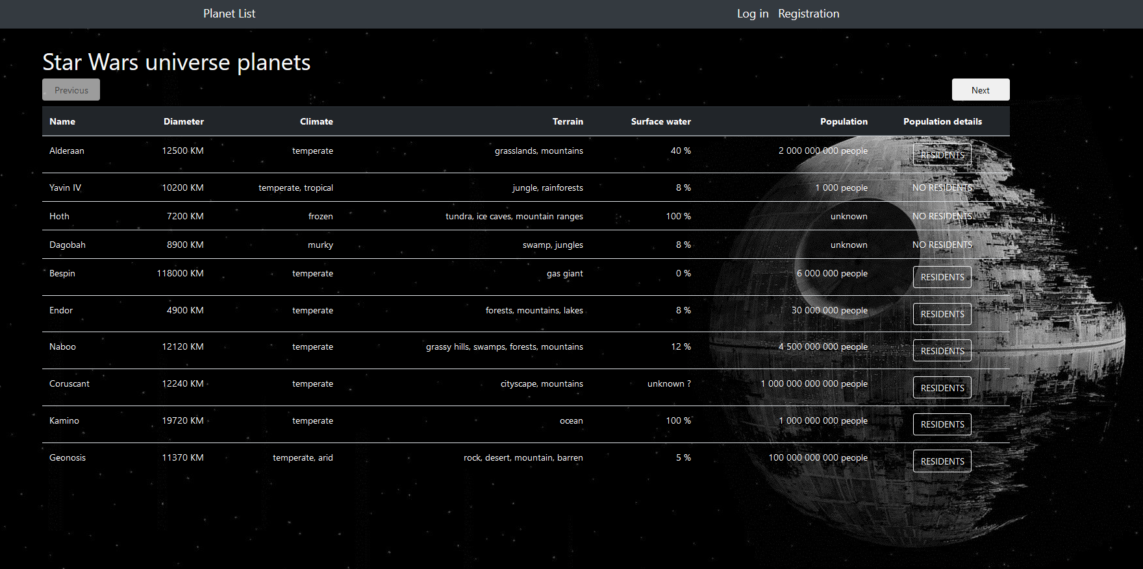Show residents of Alderaan
Viewport: 1143px width, 569px height.
coord(942,154)
